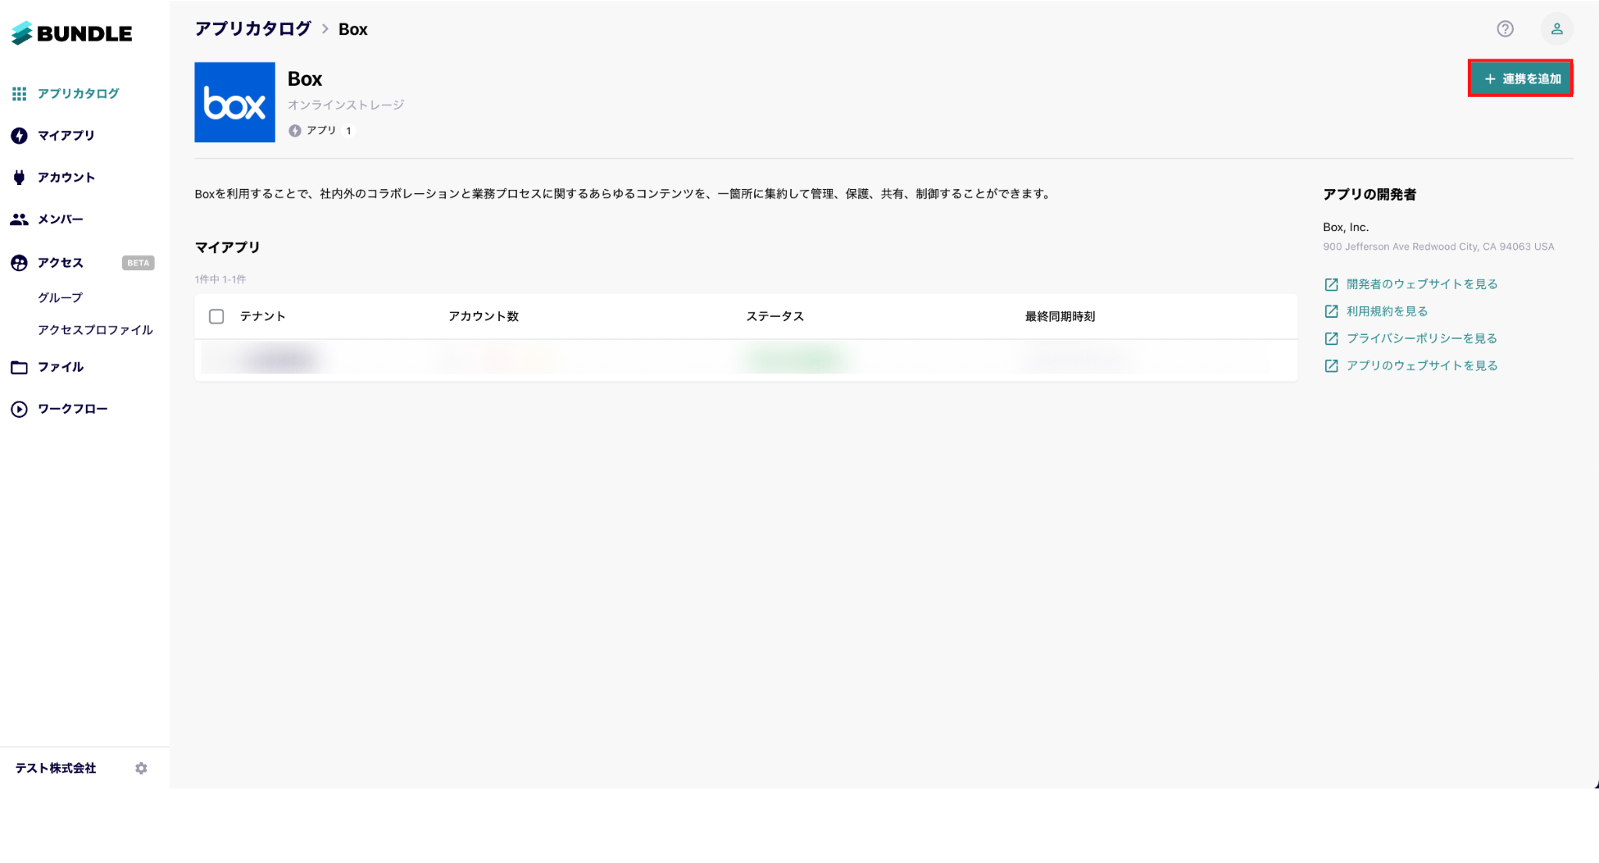Open アクセスプロファイル submenu item
Screen dimensions: 1599x863
95,330
